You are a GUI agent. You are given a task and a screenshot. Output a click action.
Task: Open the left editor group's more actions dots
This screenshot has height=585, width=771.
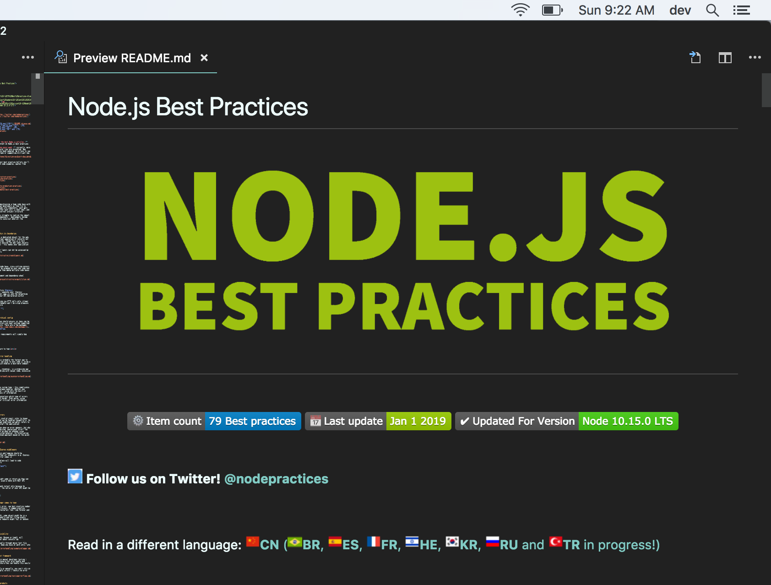tap(28, 57)
